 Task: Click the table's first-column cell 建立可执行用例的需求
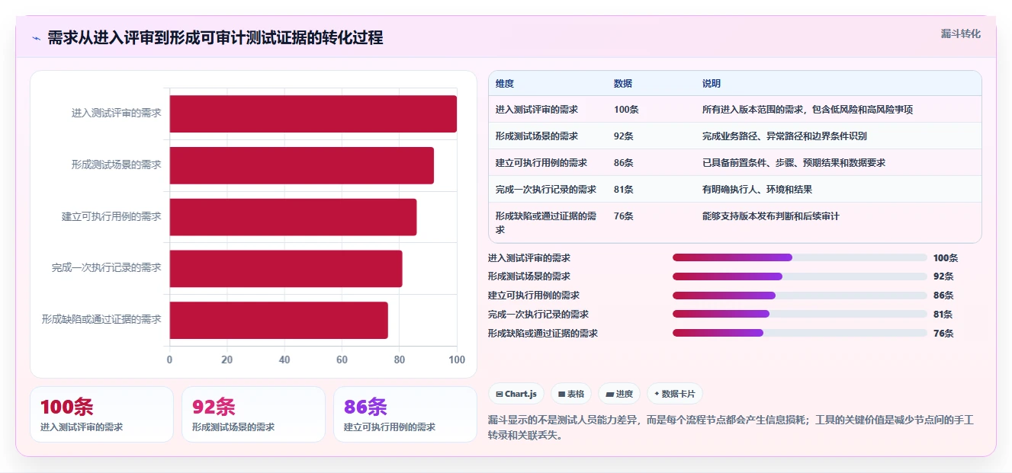541,163
